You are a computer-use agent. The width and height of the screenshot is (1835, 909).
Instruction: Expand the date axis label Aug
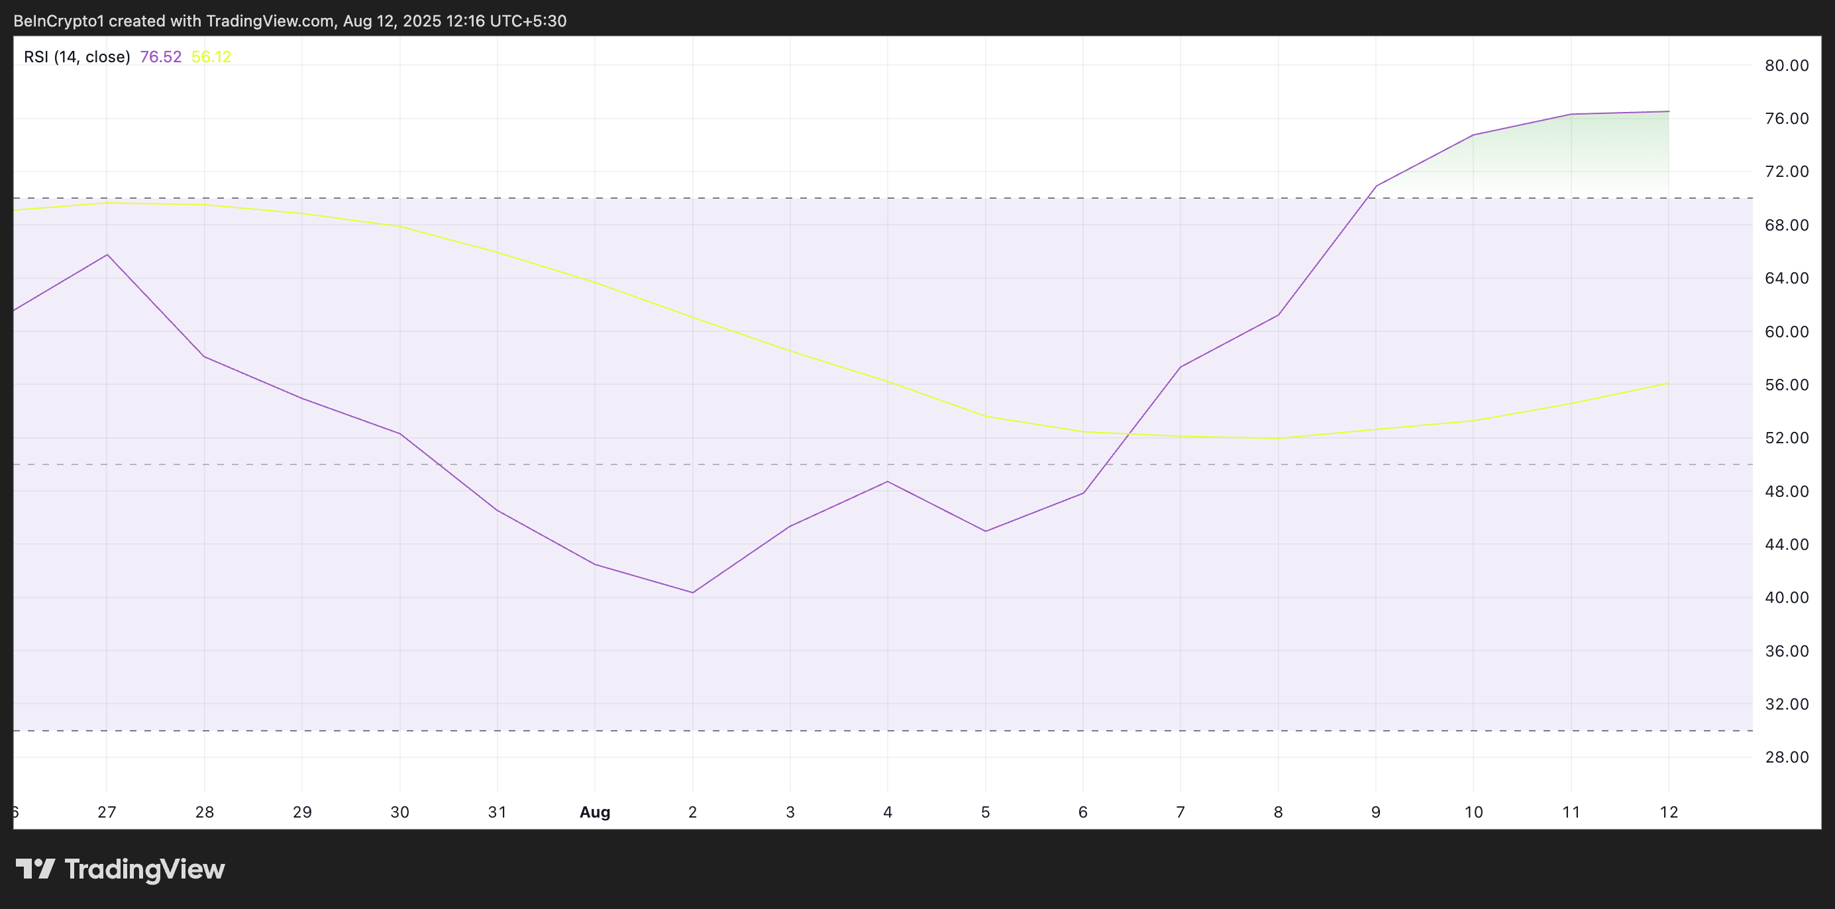pyautogui.click(x=595, y=812)
